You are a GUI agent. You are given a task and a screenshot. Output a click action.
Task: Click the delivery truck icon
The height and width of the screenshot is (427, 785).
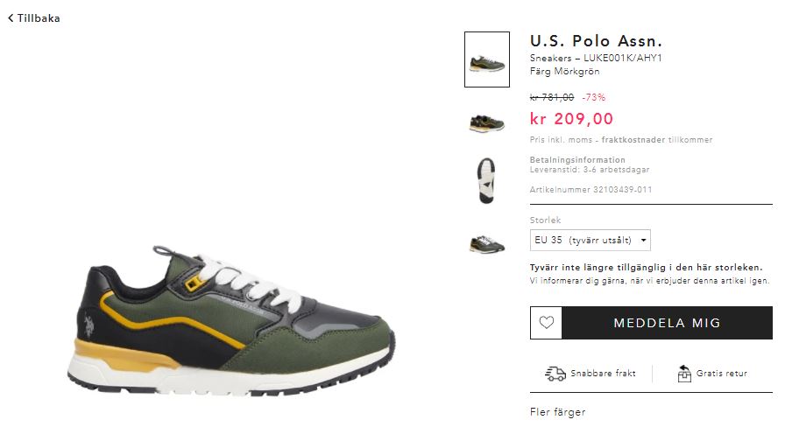click(555, 374)
